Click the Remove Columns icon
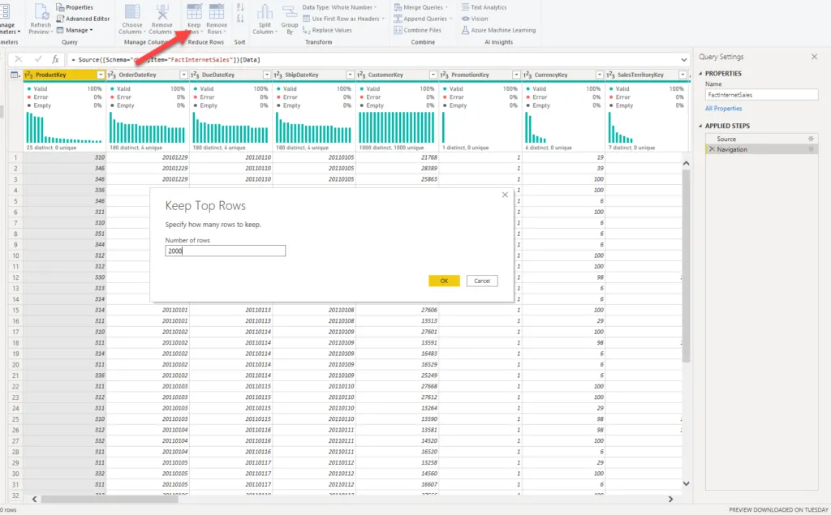Screen dimensions: 831x515 tap(161, 11)
